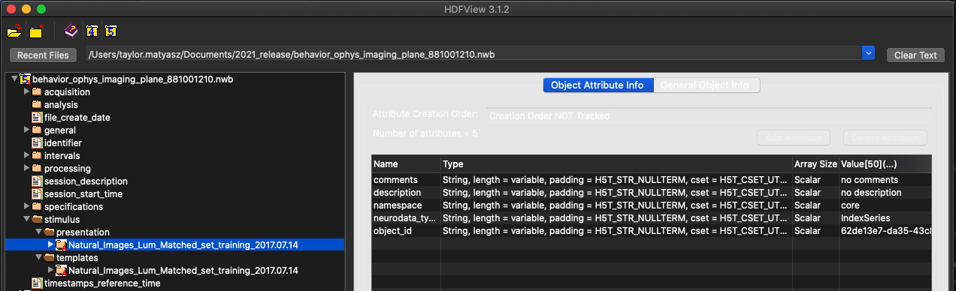
Task: Click the Open file toolbar icon
Action: (x=14, y=31)
